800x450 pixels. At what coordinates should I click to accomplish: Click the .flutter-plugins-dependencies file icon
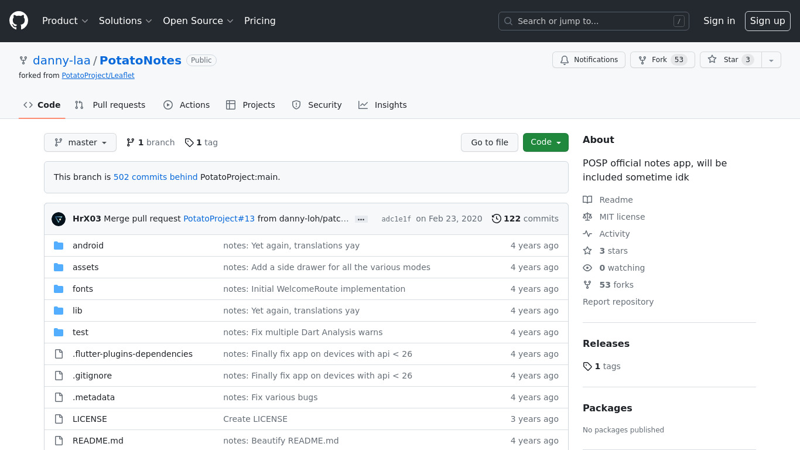(x=59, y=354)
